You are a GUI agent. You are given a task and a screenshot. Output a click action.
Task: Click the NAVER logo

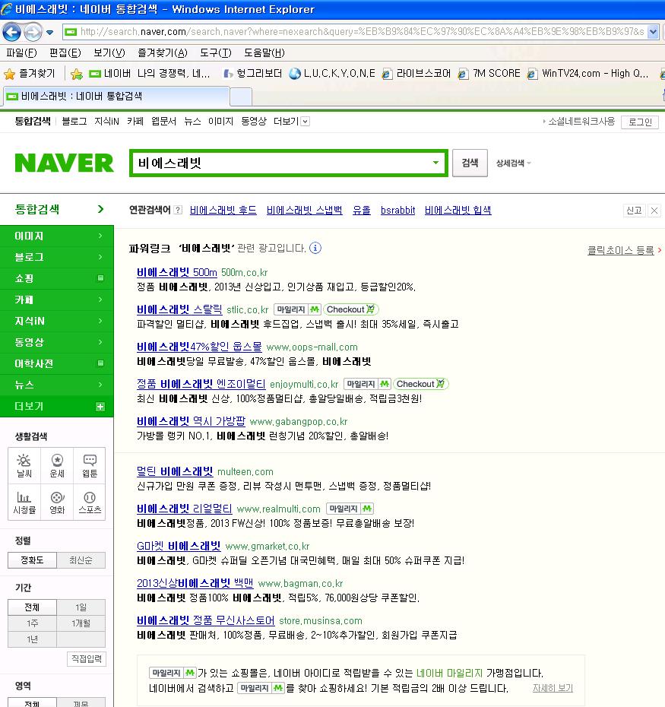64,163
